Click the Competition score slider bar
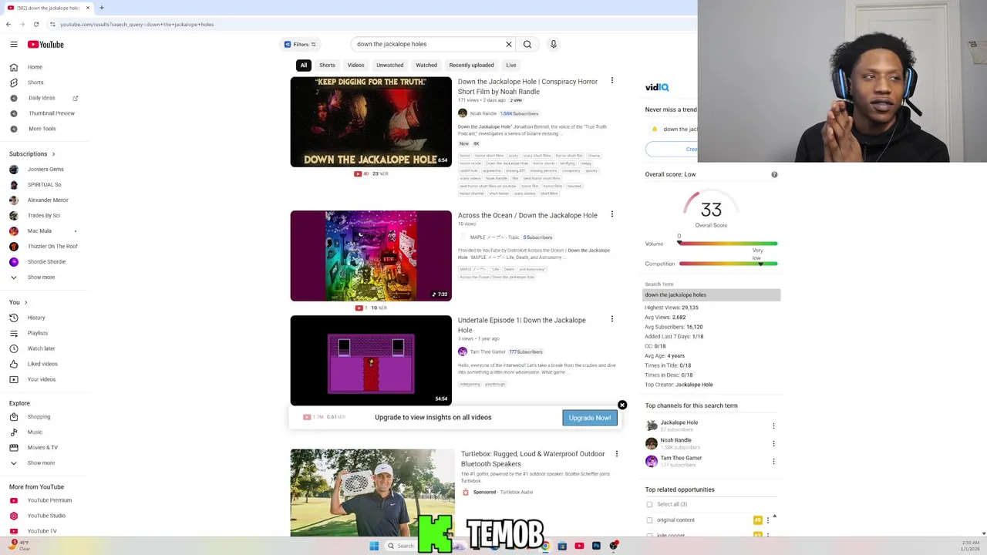 [x=728, y=264]
